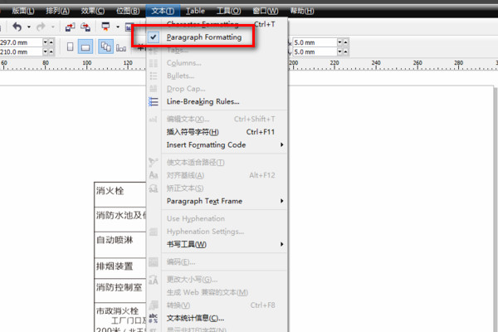The width and height of the screenshot is (498, 332).
Task: Open the 效果(C) menu
Action: 92,11
